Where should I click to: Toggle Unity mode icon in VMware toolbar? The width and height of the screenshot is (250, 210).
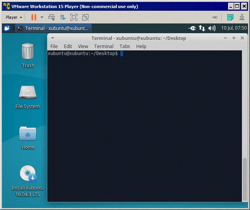tap(85, 17)
